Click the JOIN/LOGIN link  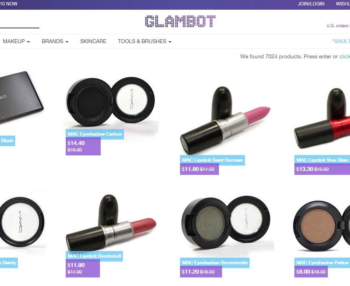click(x=311, y=4)
